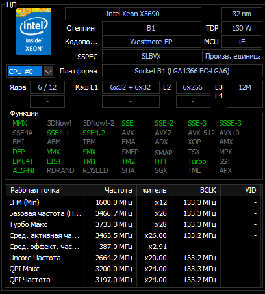
Task: Click the Частота column header
Action: point(110,190)
